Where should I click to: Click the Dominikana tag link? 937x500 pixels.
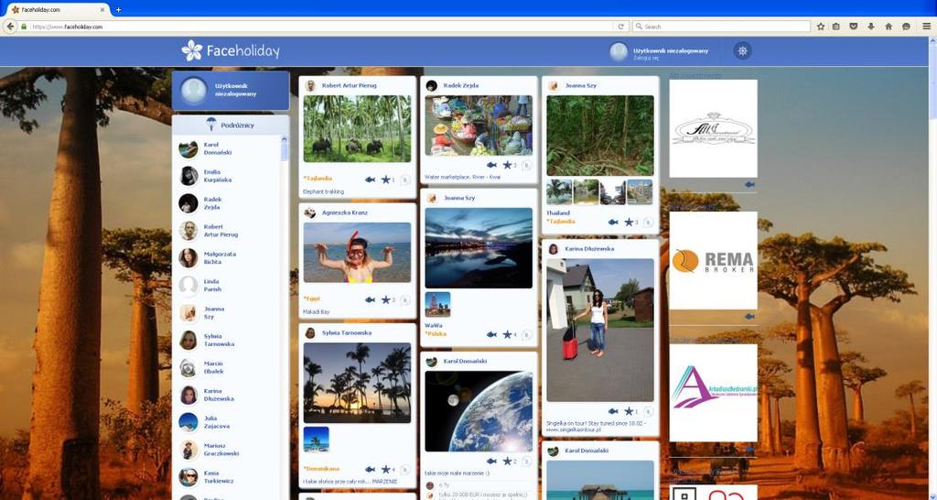(x=319, y=468)
